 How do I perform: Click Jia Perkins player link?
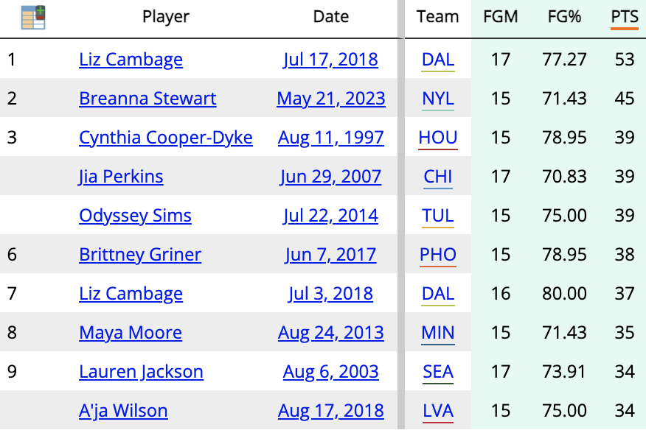pos(121,177)
